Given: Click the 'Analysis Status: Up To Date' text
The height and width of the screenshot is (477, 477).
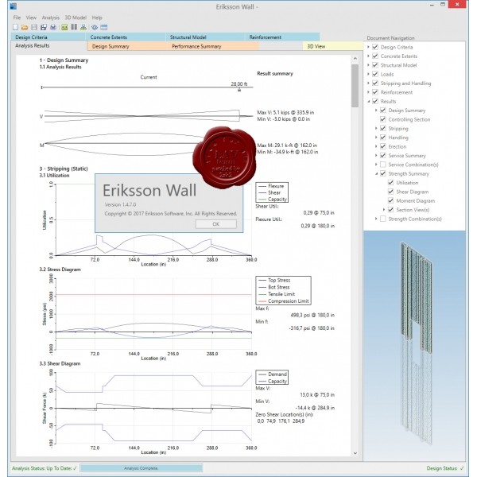Looking at the screenshot, I should 44,468.
